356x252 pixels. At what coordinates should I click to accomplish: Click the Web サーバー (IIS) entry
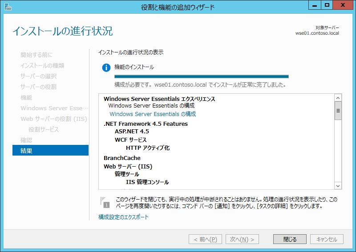point(128,167)
